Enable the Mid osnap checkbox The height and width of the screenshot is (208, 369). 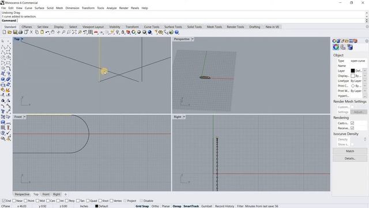click(x=37, y=200)
